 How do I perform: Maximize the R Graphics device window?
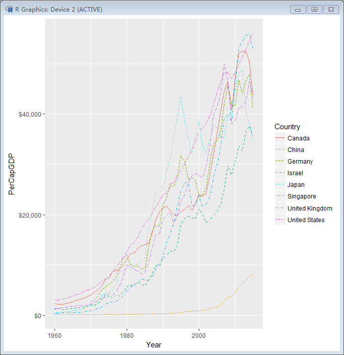click(x=314, y=9)
